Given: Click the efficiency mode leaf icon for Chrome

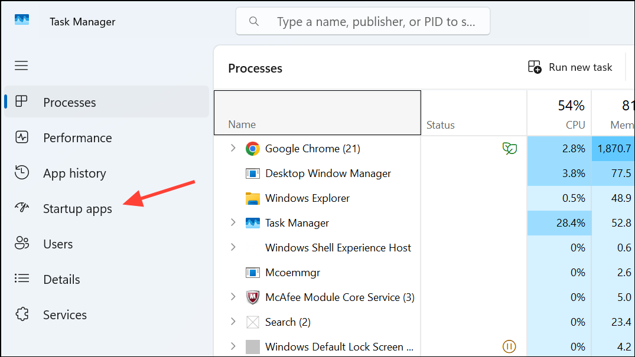Looking at the screenshot, I should (509, 148).
